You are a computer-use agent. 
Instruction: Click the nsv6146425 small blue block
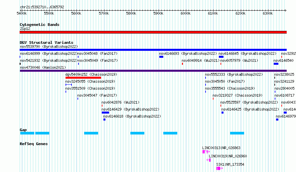pos(222,113)
